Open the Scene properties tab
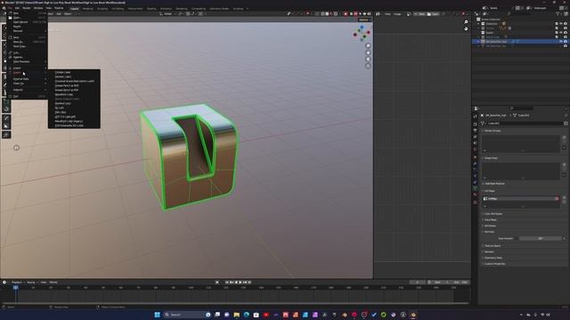 [x=475, y=143]
